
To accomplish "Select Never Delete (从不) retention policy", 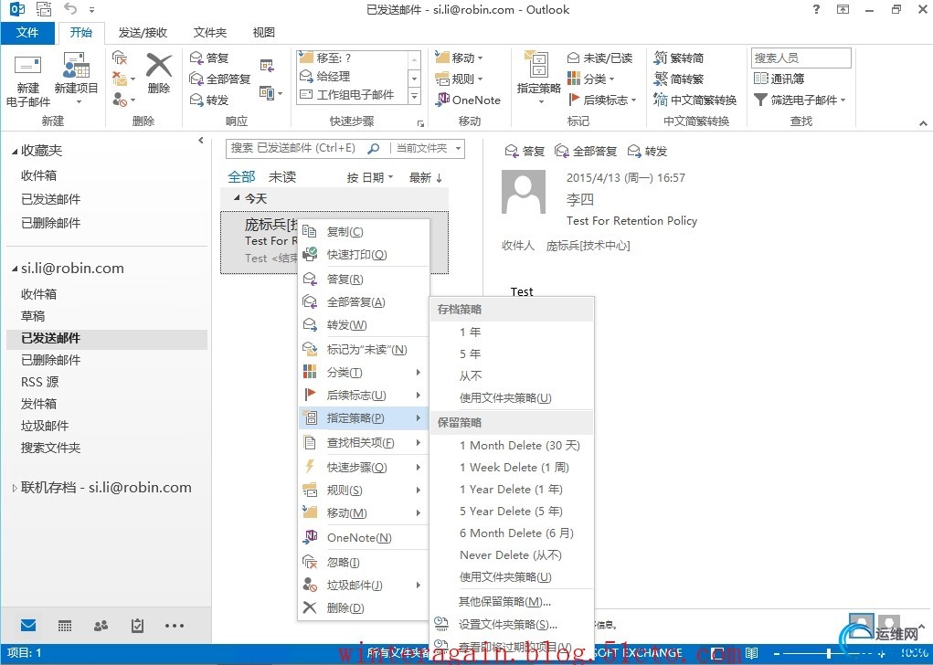I will (x=511, y=555).
